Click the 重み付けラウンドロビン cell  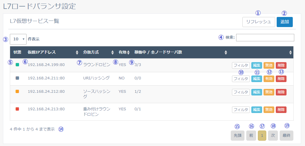(x=97, y=112)
